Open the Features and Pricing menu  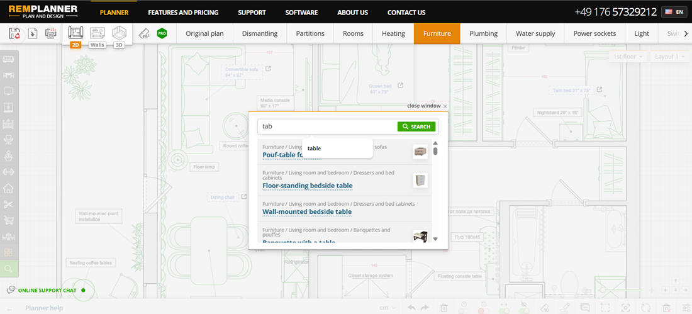[183, 12]
